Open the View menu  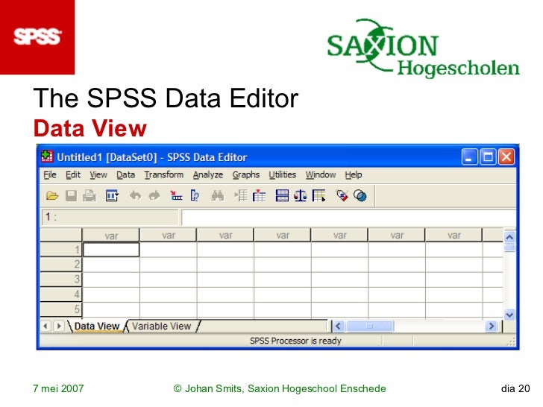click(x=98, y=174)
